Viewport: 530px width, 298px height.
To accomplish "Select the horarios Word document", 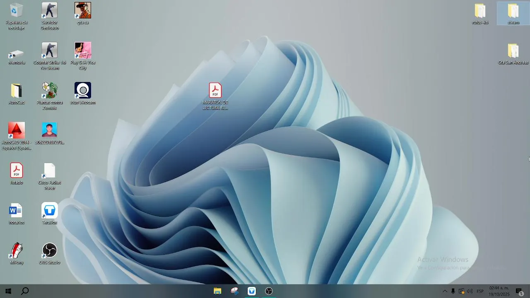I will pyautogui.click(x=17, y=214).
